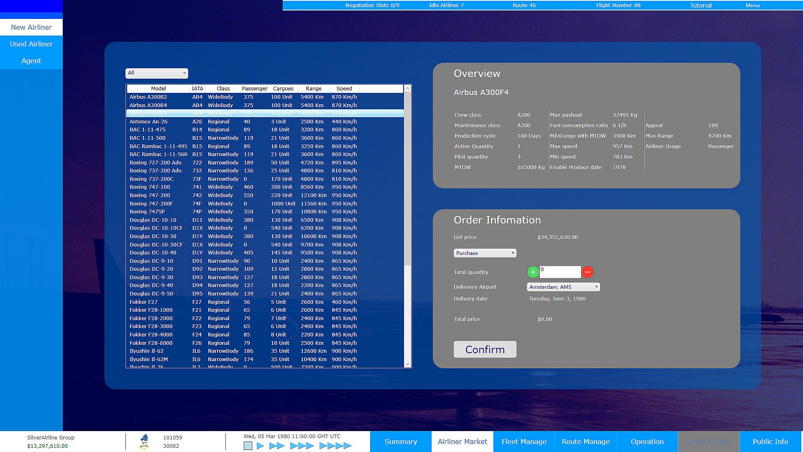Click the Total quantity input field
The image size is (803, 452).
560,273
